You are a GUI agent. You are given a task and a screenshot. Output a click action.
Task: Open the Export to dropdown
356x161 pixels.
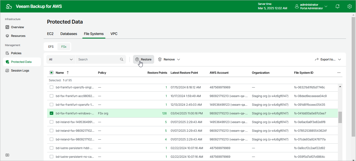point(328,59)
